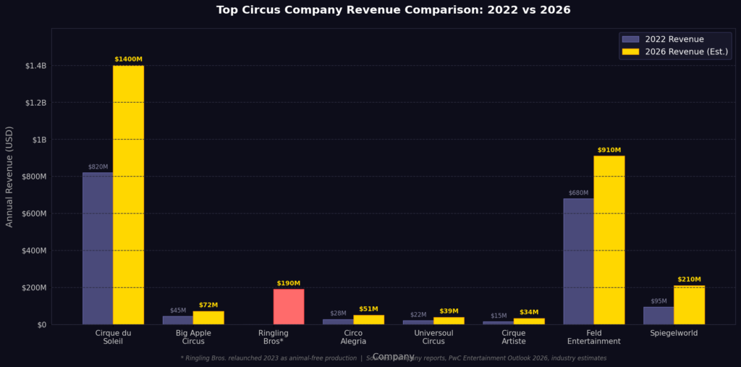Click the '$800M' y-axis tick label
Image resolution: width=741 pixels, height=367 pixels.
[34, 177]
